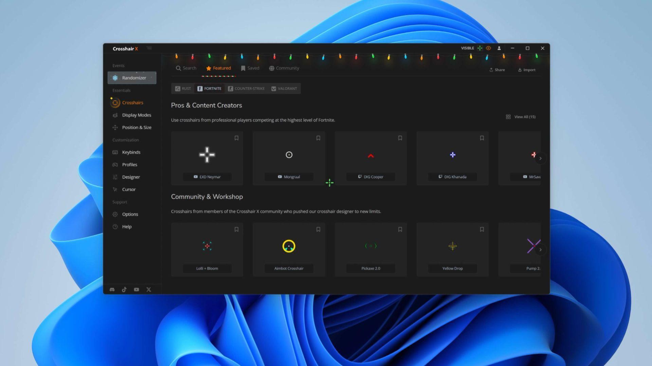Open Crosshairs from the Essentials section
The width and height of the screenshot is (652, 366).
point(115,102)
